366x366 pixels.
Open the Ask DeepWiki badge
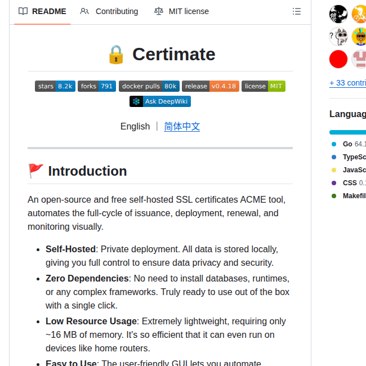tap(160, 101)
